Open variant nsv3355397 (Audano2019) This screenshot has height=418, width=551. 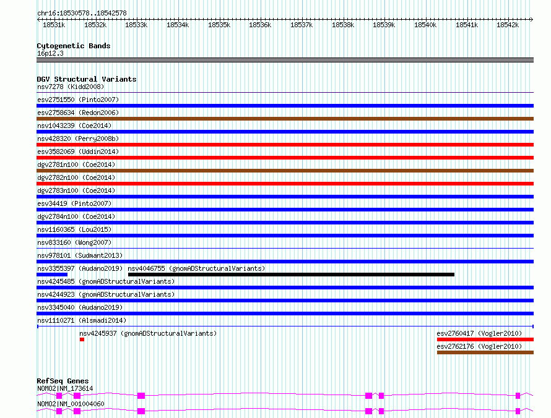click(x=80, y=268)
